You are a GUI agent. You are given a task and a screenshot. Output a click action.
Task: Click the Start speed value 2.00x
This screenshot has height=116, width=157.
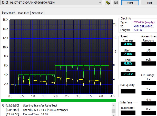[x=128, y=54]
